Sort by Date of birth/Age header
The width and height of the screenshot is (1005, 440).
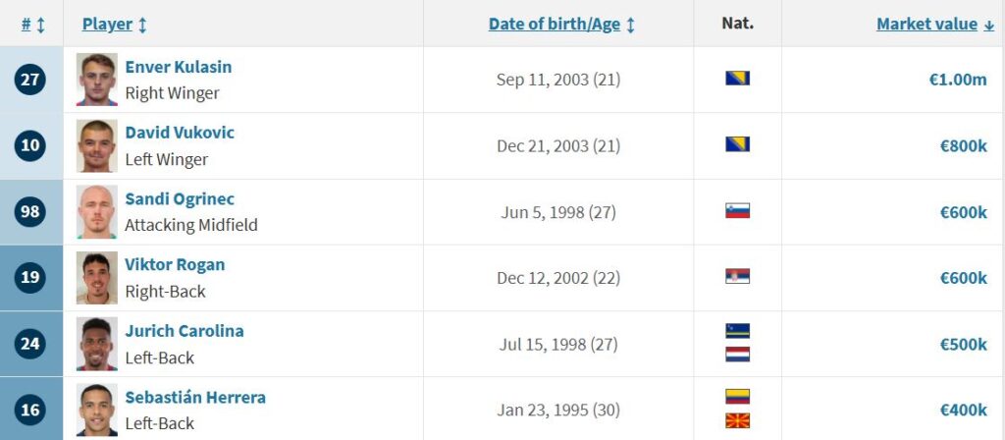(x=561, y=25)
